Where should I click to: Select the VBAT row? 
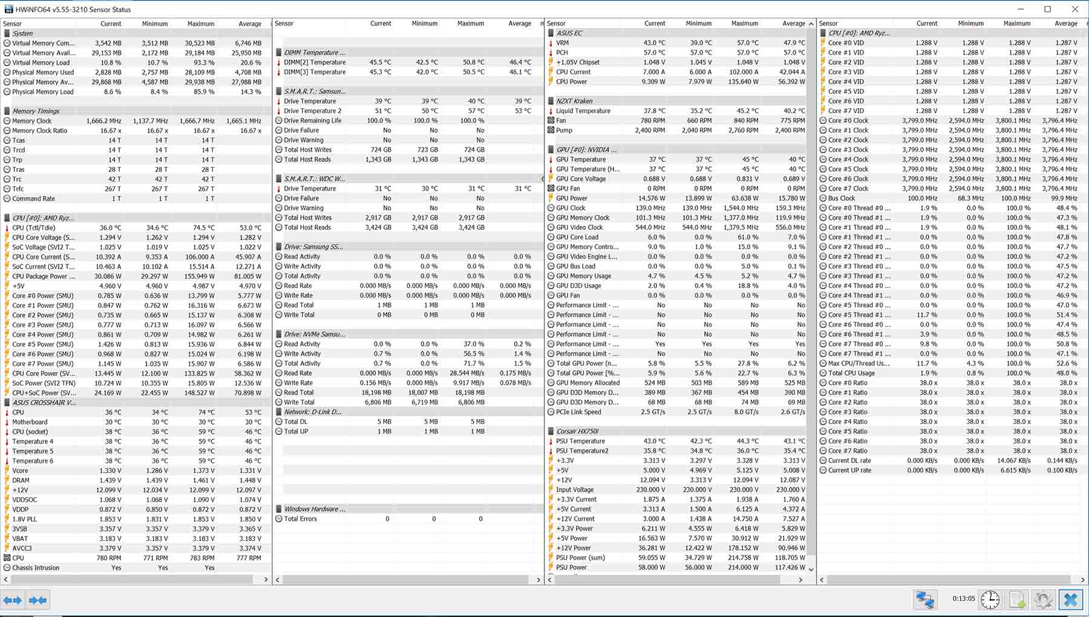coord(136,538)
